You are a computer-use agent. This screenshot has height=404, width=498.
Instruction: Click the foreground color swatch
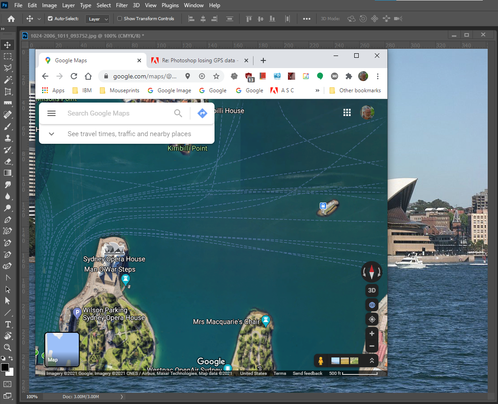(x=6, y=367)
